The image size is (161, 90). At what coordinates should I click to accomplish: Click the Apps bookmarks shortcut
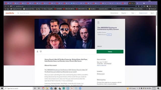coord(7,9)
